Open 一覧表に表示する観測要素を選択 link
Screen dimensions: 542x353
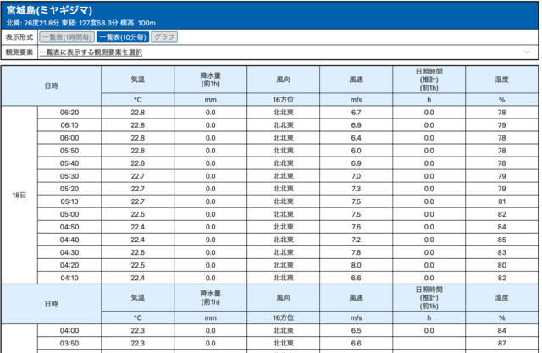[x=91, y=52]
